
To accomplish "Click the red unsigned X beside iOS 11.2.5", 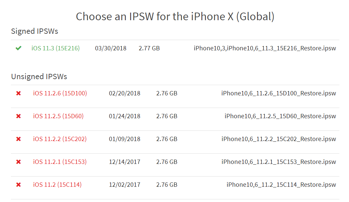I will tap(19, 116).
